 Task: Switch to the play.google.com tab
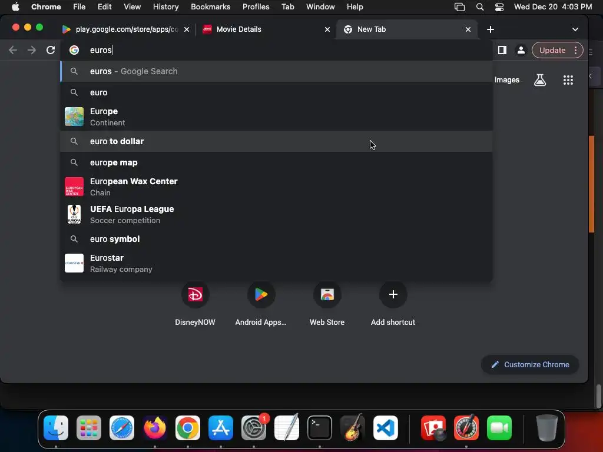tap(127, 29)
